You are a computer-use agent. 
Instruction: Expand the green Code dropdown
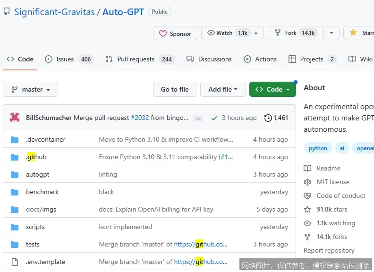[272, 89]
